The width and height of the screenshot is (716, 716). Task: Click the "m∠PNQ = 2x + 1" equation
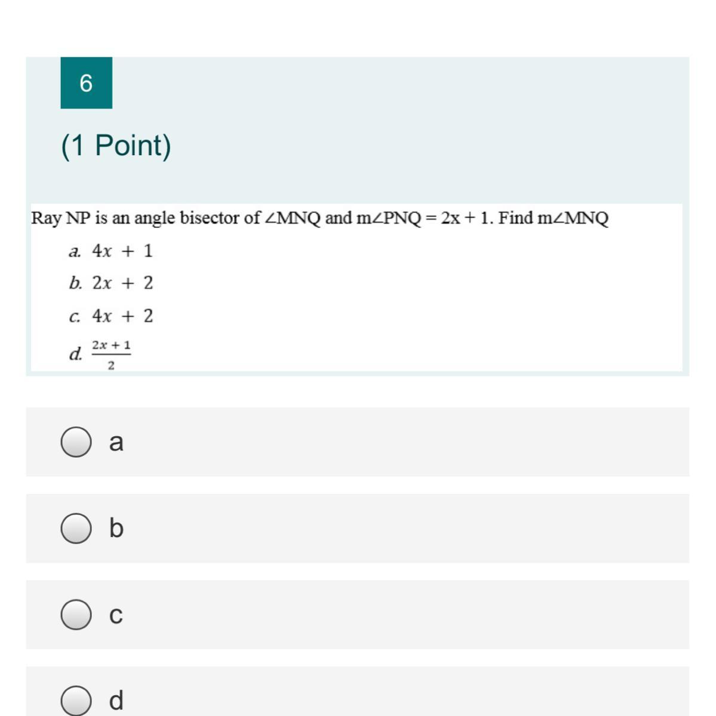pyautogui.click(x=424, y=218)
